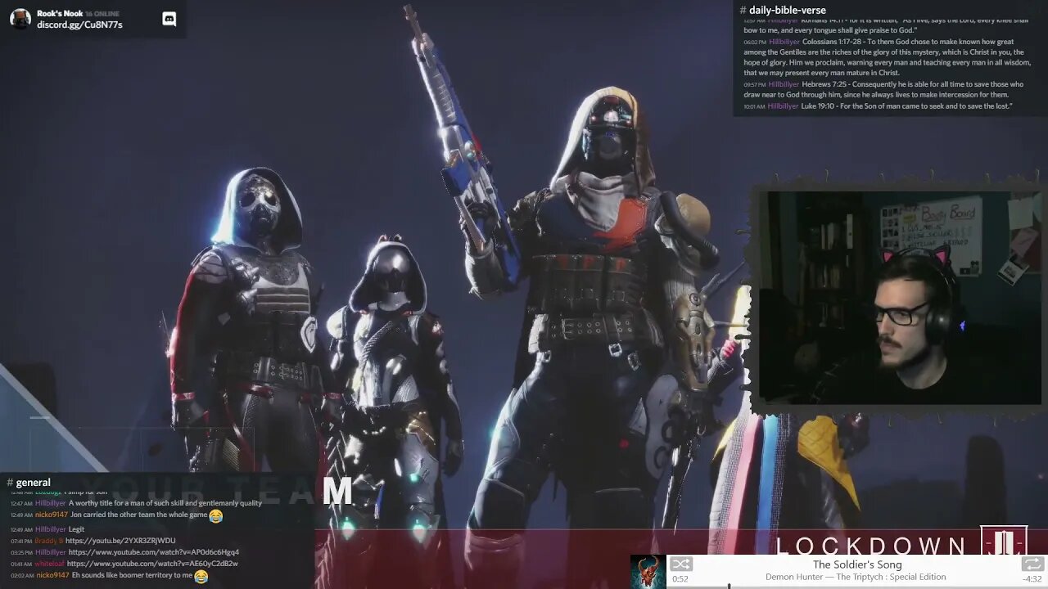1048x589 pixels.
Task: Click the Colossians 1:17-28 verse message text
Action: click(x=888, y=57)
